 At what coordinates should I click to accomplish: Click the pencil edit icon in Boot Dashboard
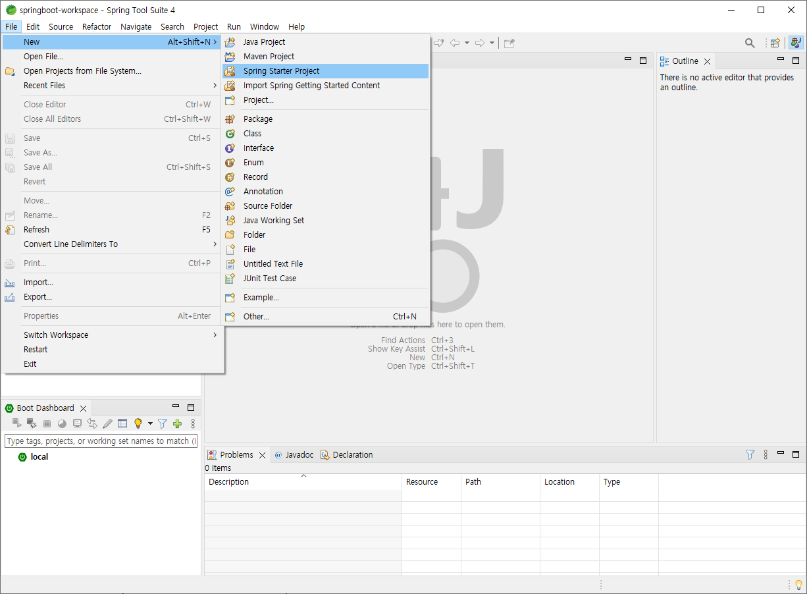[107, 423]
